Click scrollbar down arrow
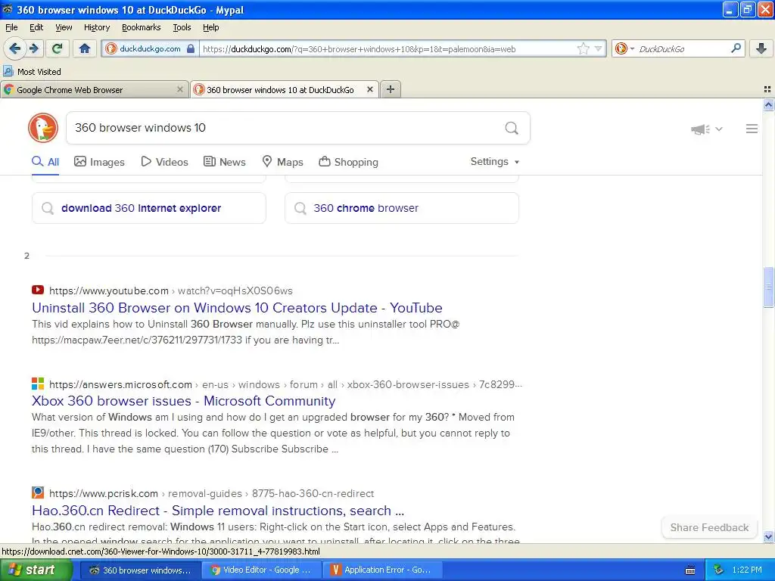 [x=769, y=536]
